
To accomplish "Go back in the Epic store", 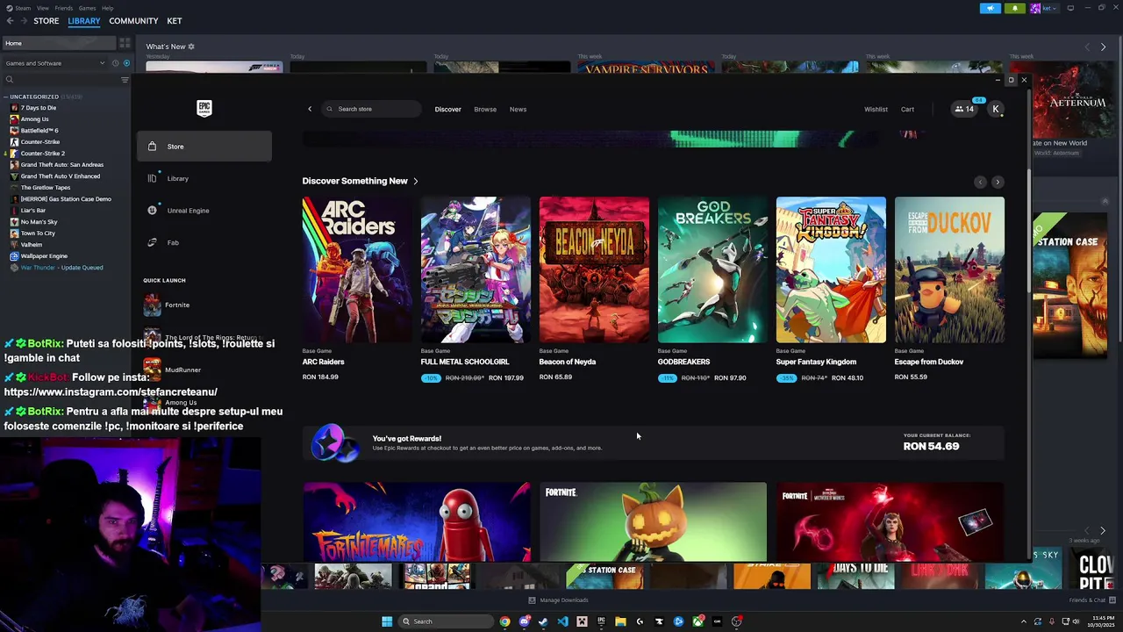I will click(309, 109).
